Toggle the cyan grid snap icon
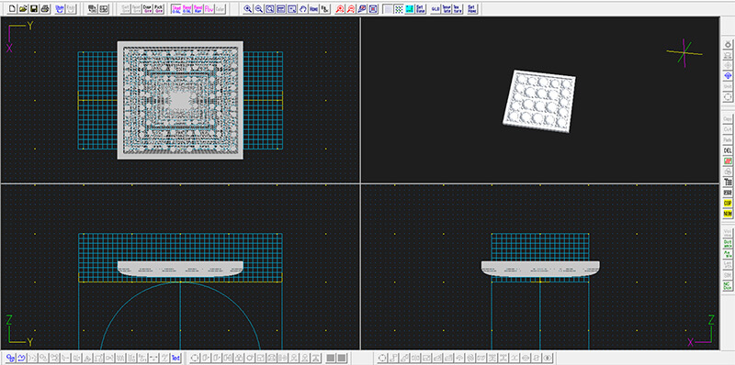Screen dimensions: 735x365 click(x=410, y=8)
